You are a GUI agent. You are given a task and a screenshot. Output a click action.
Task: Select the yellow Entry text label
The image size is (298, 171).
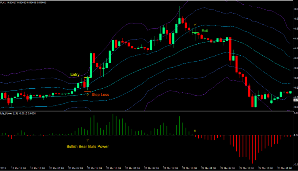point(75,74)
